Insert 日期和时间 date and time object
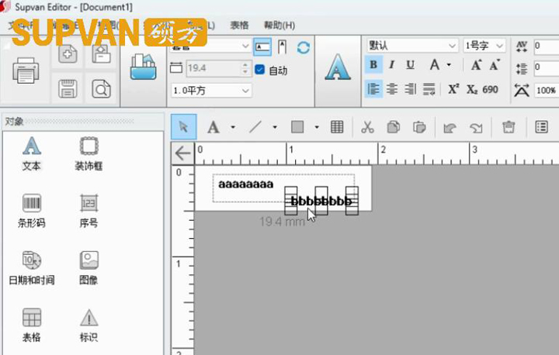559x355 pixels. 31,268
